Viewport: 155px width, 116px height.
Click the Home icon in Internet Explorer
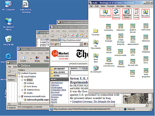click(x=82, y=35)
